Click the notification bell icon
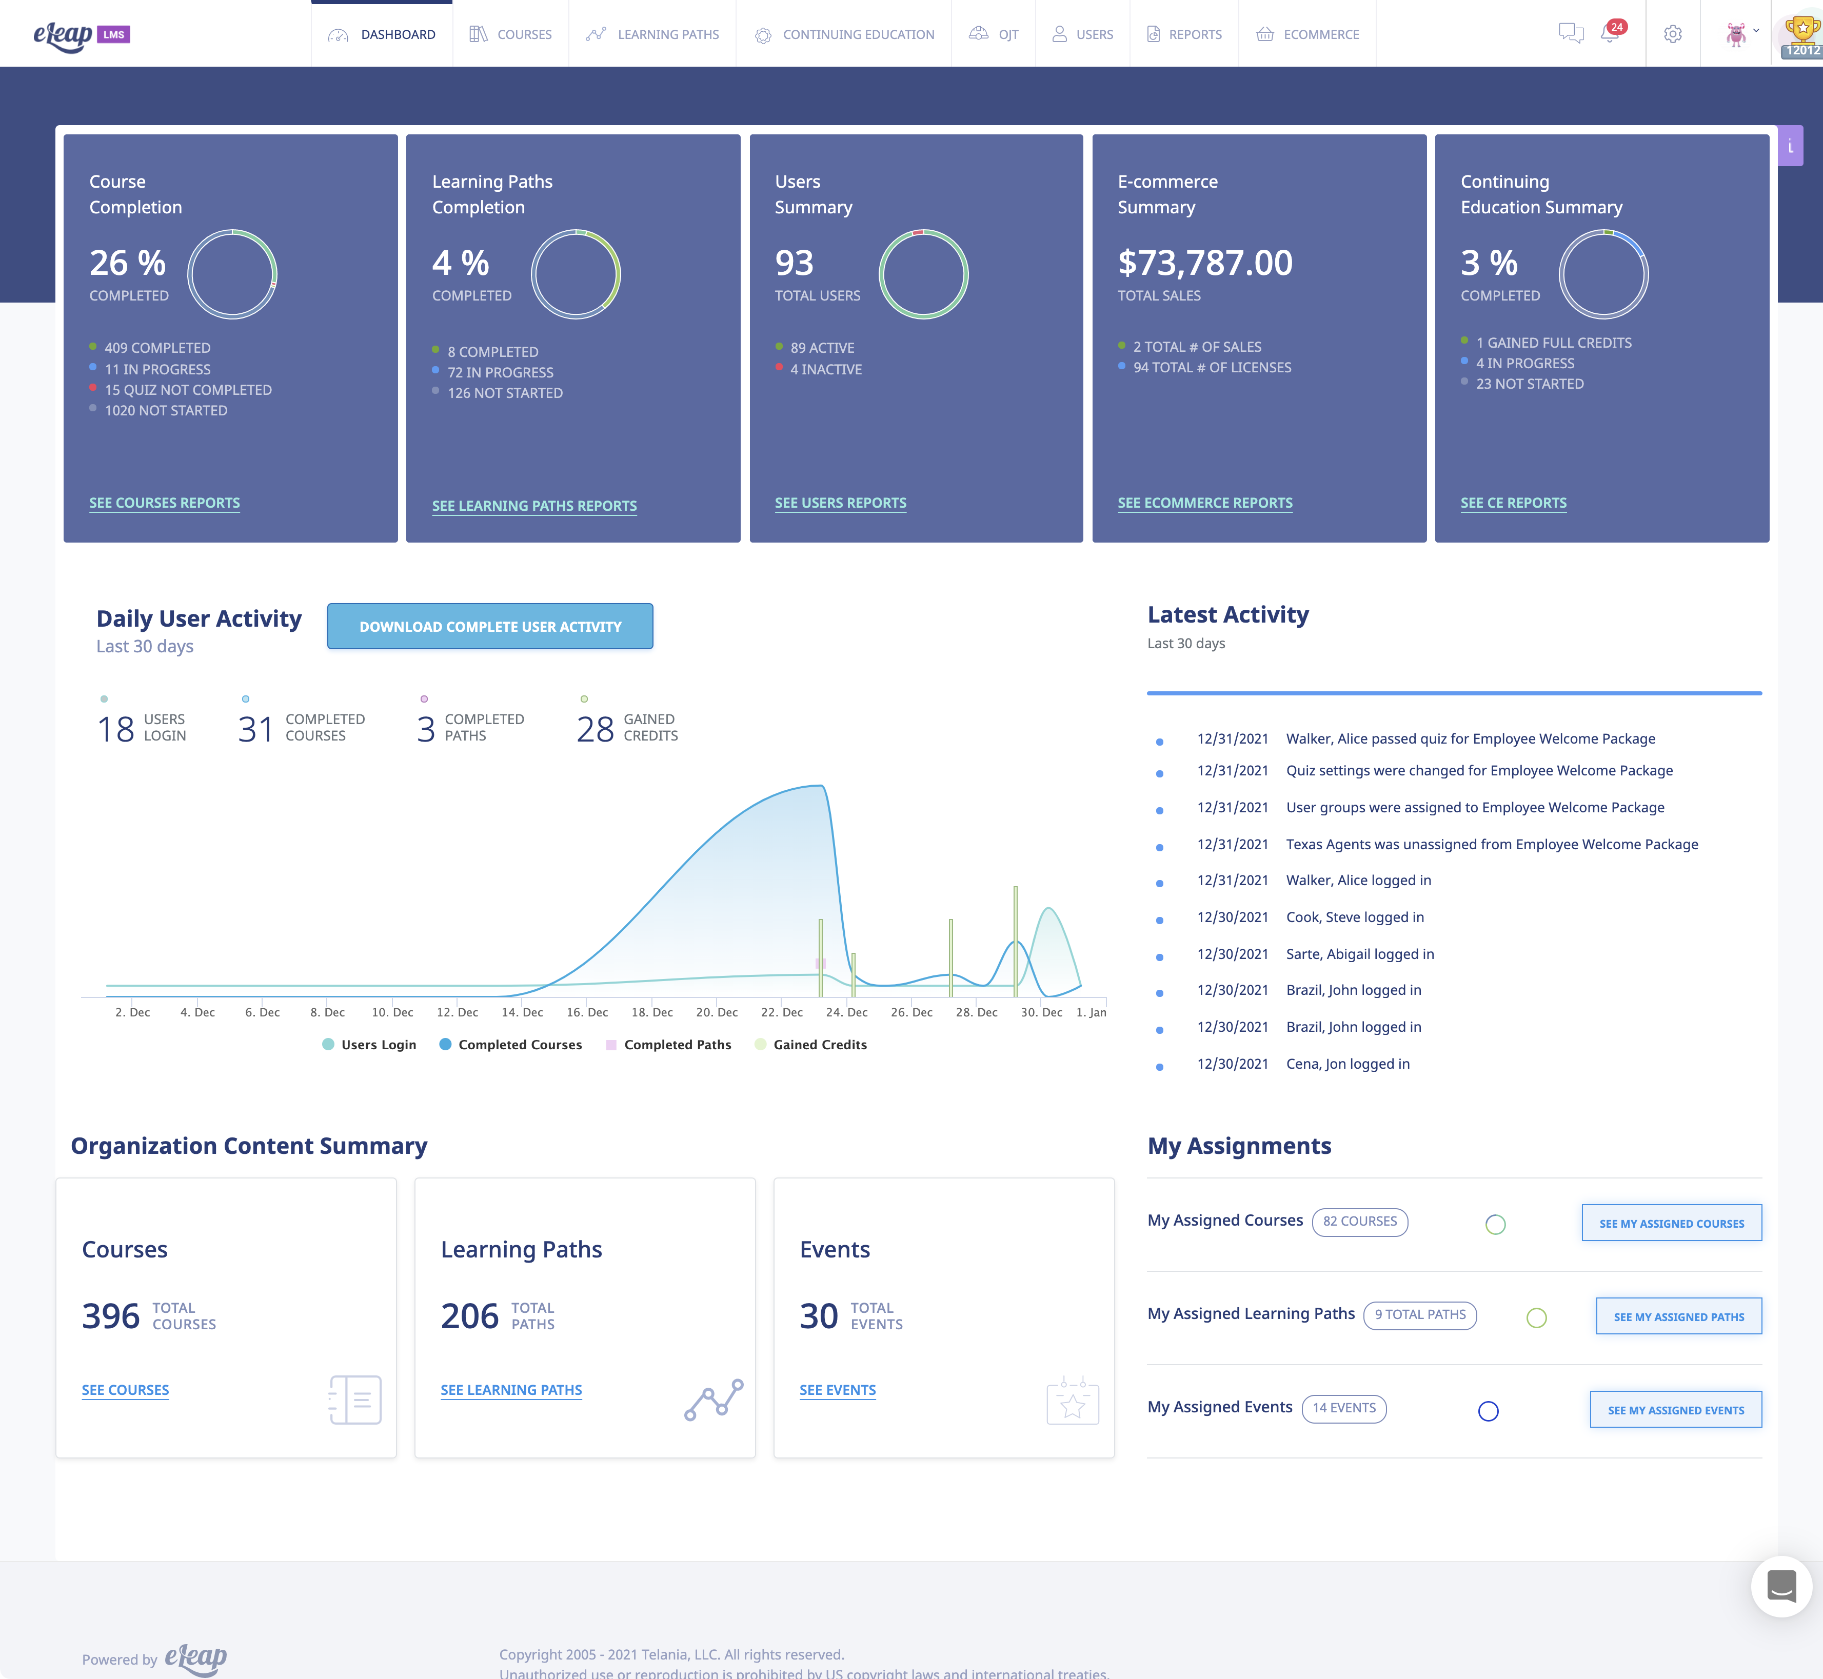Screen dimensions: 1823x1679 pyautogui.click(x=1610, y=34)
